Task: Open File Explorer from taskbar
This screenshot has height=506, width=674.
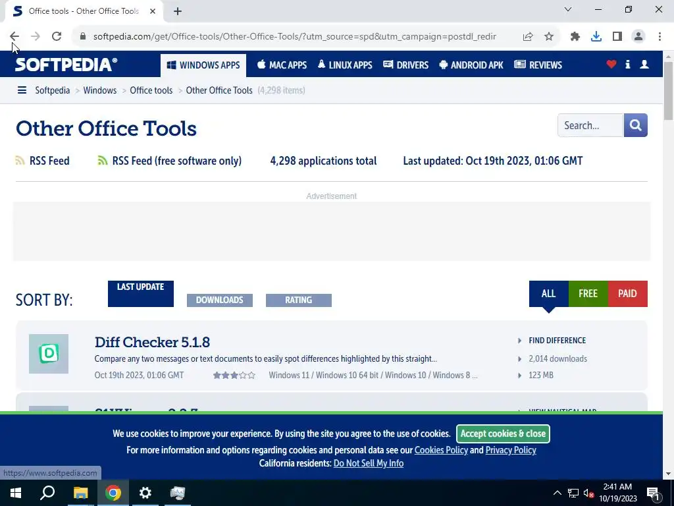Action: click(x=80, y=493)
